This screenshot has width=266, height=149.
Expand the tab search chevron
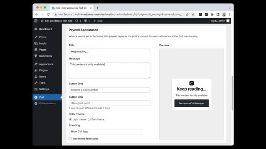point(230,8)
